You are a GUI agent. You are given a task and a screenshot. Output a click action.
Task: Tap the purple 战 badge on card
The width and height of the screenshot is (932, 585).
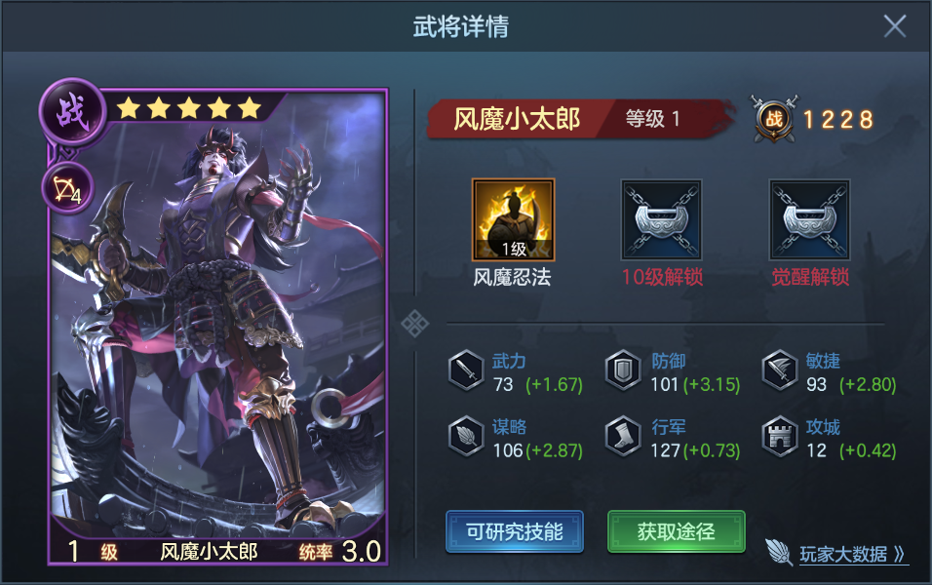72,112
